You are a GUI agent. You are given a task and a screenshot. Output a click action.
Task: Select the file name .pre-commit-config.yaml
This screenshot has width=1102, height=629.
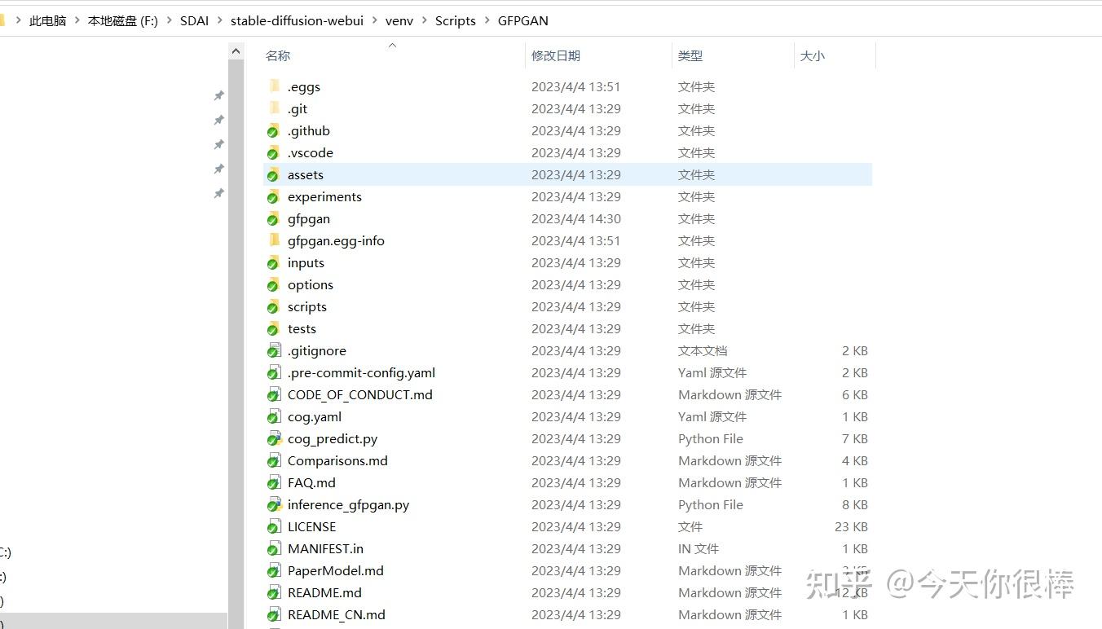click(x=361, y=372)
